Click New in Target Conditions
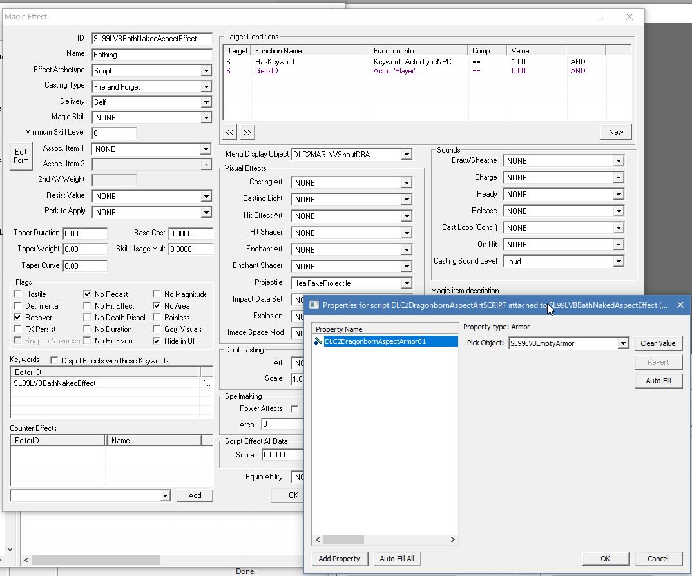This screenshot has height=576, width=692. tap(616, 132)
